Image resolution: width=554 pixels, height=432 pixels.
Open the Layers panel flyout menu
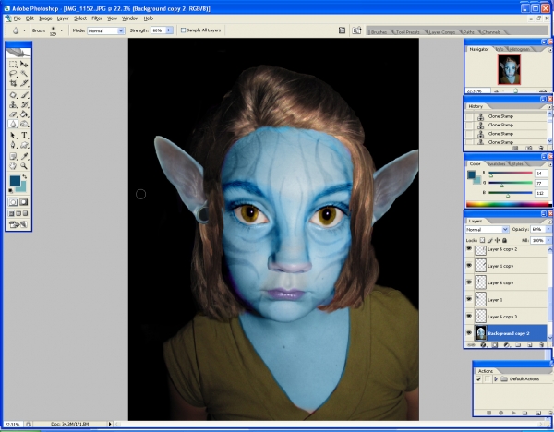pos(549,222)
